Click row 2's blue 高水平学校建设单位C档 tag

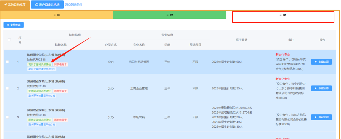pos(42,96)
